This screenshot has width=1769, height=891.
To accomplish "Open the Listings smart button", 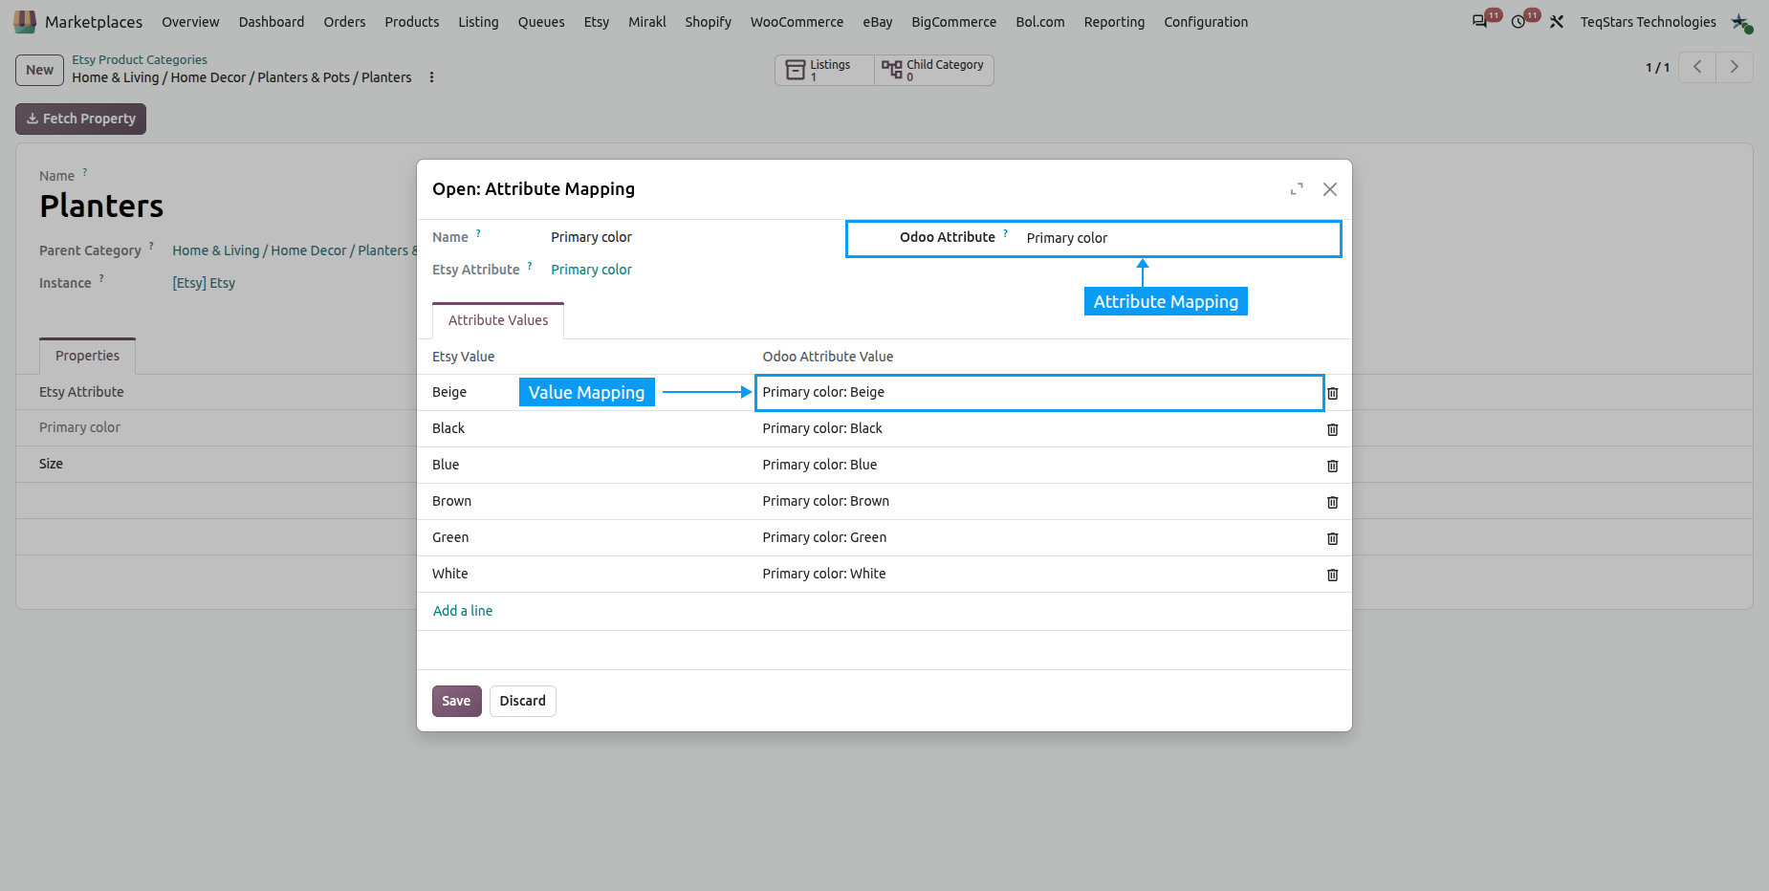I will (824, 70).
